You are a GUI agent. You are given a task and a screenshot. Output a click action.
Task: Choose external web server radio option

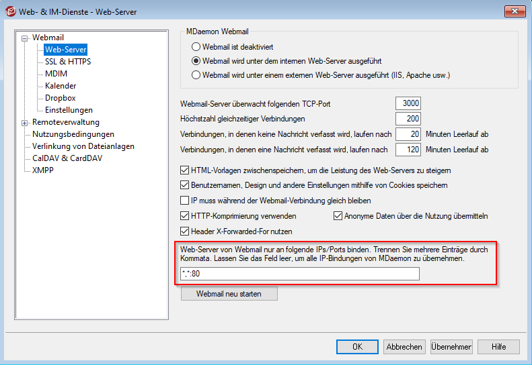point(196,75)
